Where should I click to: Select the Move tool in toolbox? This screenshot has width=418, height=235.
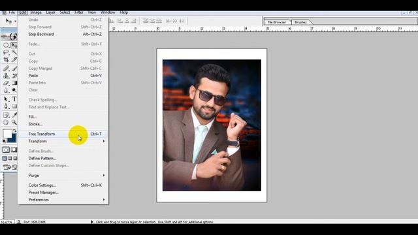14,45
